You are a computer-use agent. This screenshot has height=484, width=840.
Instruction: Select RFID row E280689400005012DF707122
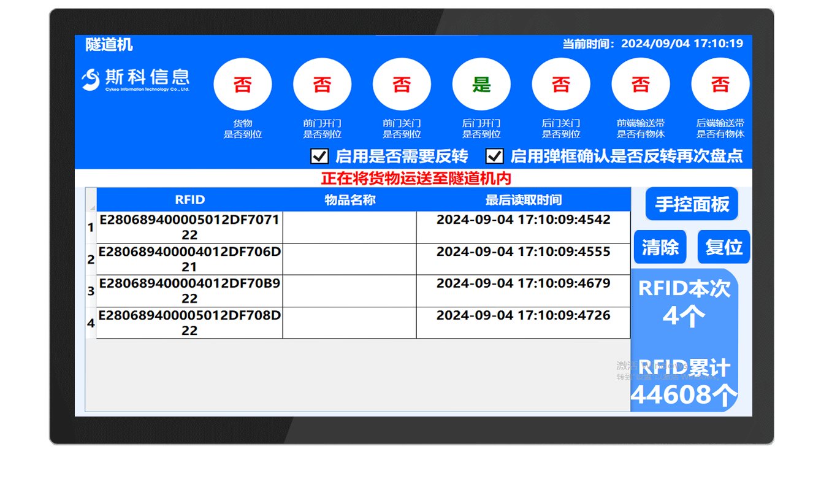coord(190,227)
